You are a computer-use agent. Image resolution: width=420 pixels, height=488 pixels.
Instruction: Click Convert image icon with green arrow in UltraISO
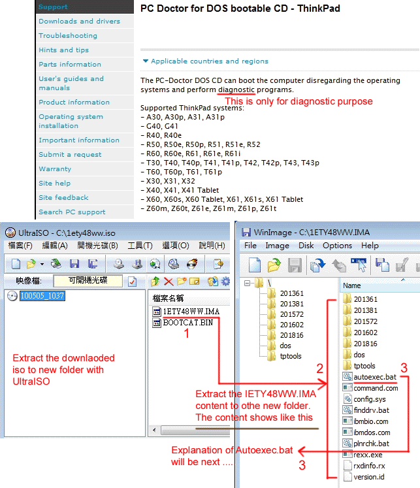(155, 264)
